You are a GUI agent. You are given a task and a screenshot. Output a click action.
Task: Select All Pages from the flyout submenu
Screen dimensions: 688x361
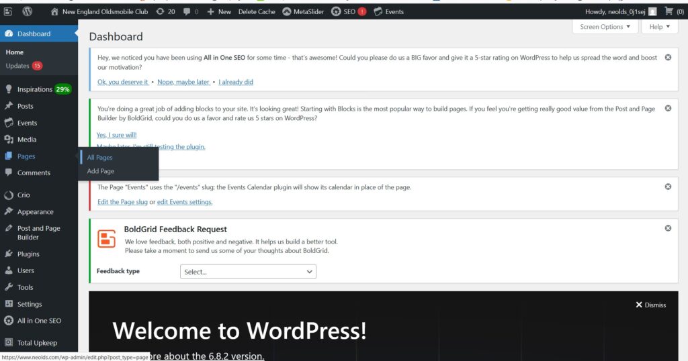(100, 158)
